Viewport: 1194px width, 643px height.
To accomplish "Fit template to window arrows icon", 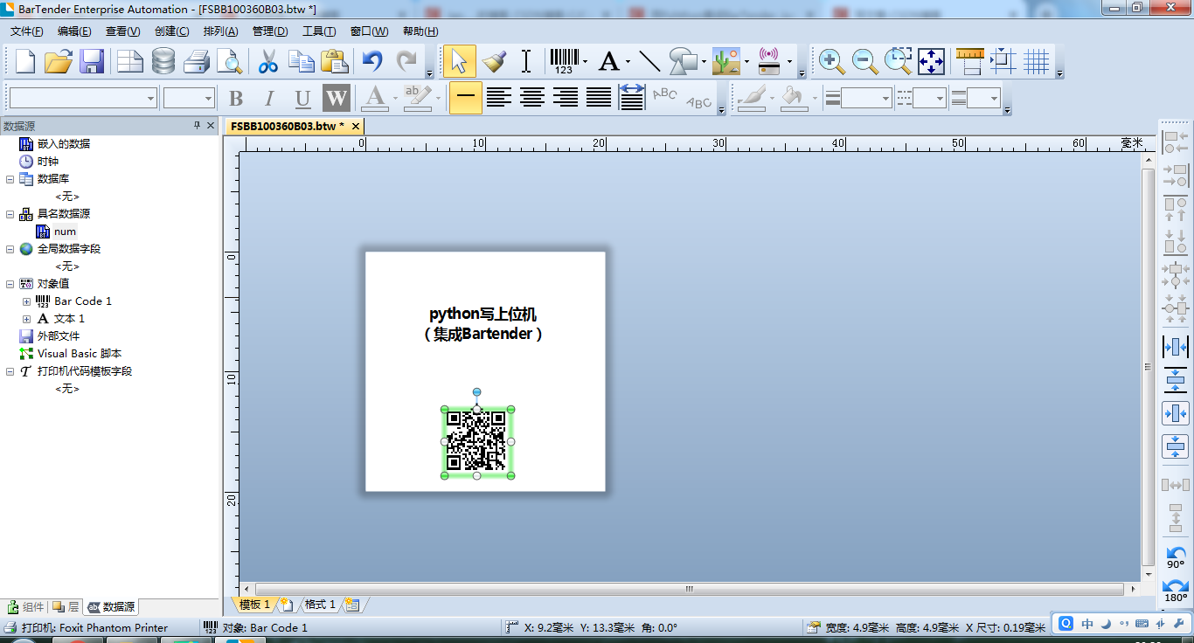I will pos(931,61).
